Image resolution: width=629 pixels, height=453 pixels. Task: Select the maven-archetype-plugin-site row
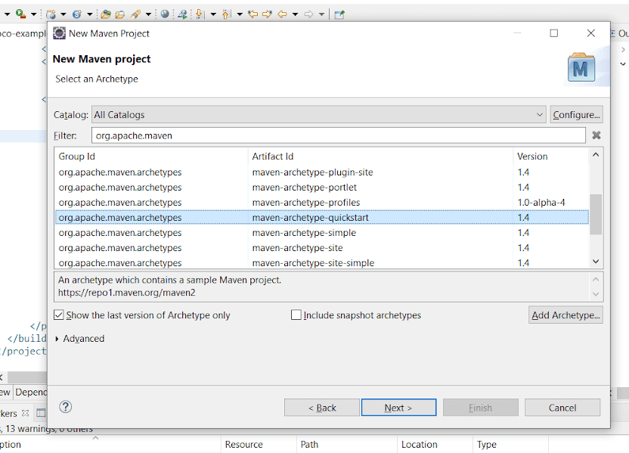[x=322, y=172]
